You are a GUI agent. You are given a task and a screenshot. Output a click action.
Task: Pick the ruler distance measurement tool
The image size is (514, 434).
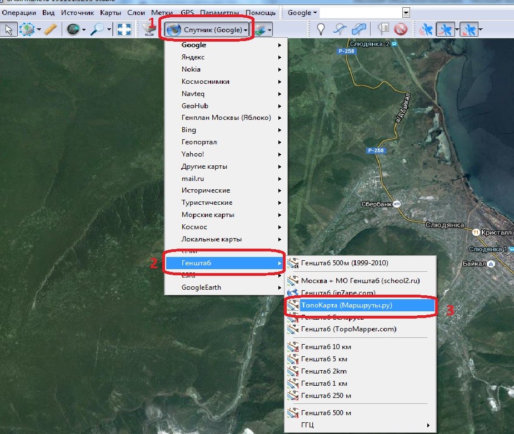(51, 29)
